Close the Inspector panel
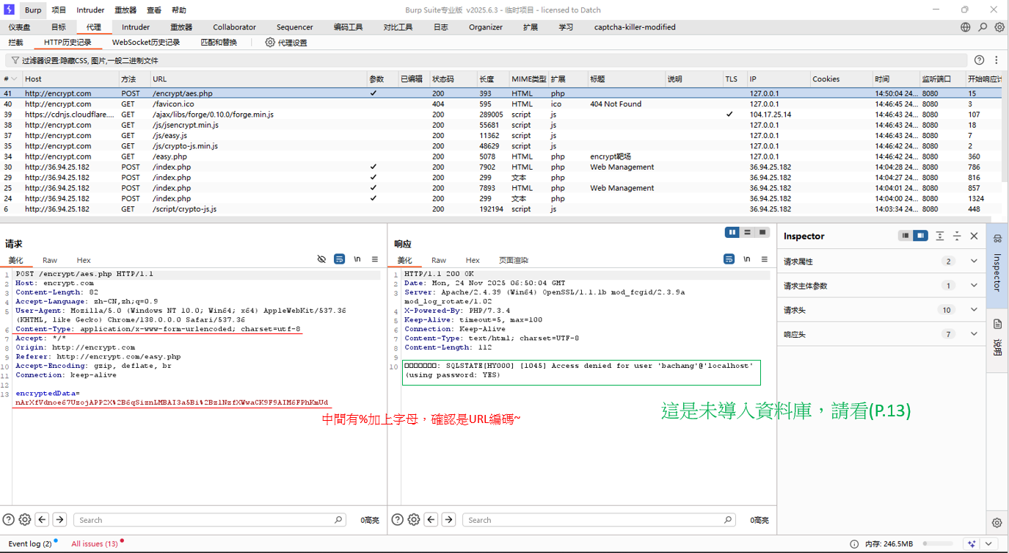Viewport: 1009px width, 553px height. click(x=974, y=236)
